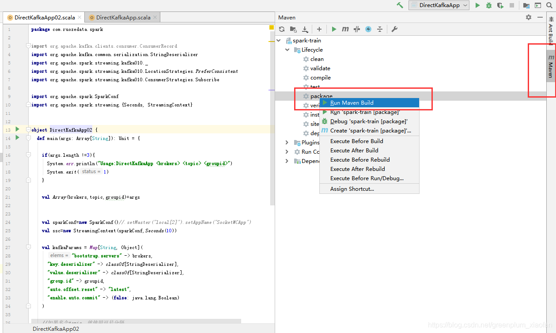Choose Debug 'spark-train [package]' menu item
Image resolution: width=556 pixels, height=333 pixels.
[369, 121]
